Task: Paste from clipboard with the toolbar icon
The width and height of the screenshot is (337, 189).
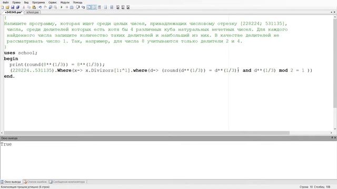Action: (x=34, y=7)
